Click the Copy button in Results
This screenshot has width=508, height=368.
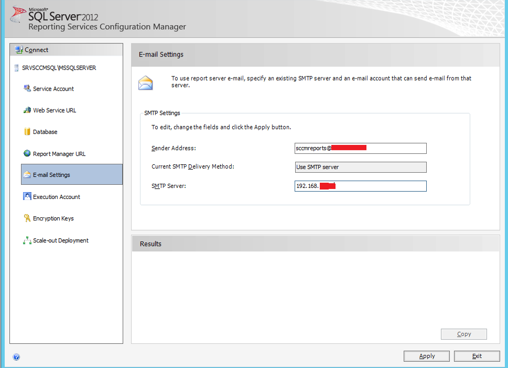[x=463, y=334]
